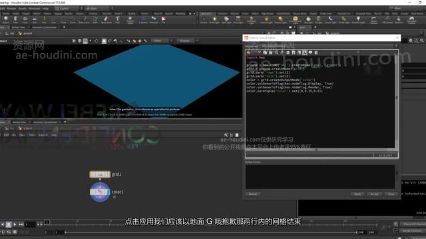Click the viewport visibility dropdown
Image resolution: width=426 pixels, height=239 pixels.
tap(188, 41)
